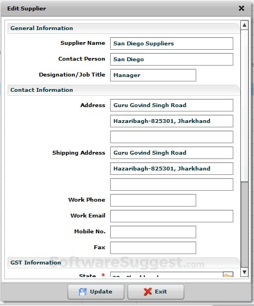This screenshot has width=254, height=306.
Task: Click the Work Email input box
Action: [x=172, y=216]
